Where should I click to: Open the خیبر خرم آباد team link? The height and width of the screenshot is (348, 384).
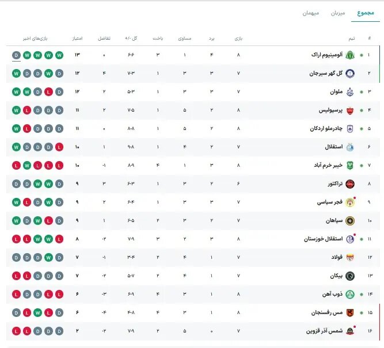324,166
